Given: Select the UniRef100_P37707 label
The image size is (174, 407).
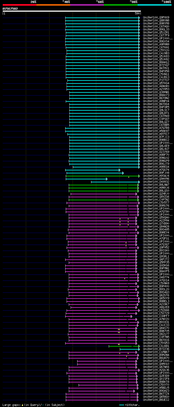Looking at the screenshot, I should pyautogui.click(x=156, y=80).
